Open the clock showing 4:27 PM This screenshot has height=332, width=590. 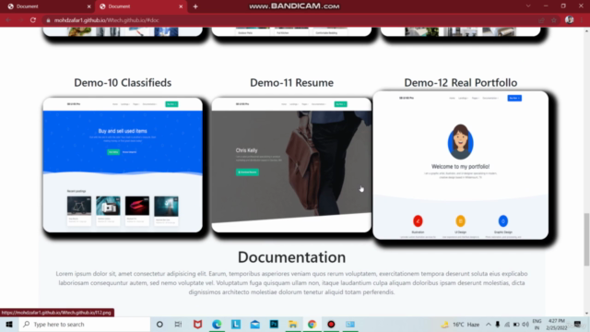557,324
